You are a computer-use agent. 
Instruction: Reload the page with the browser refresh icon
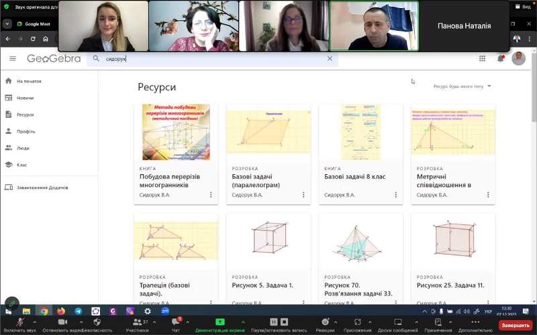click(33, 39)
